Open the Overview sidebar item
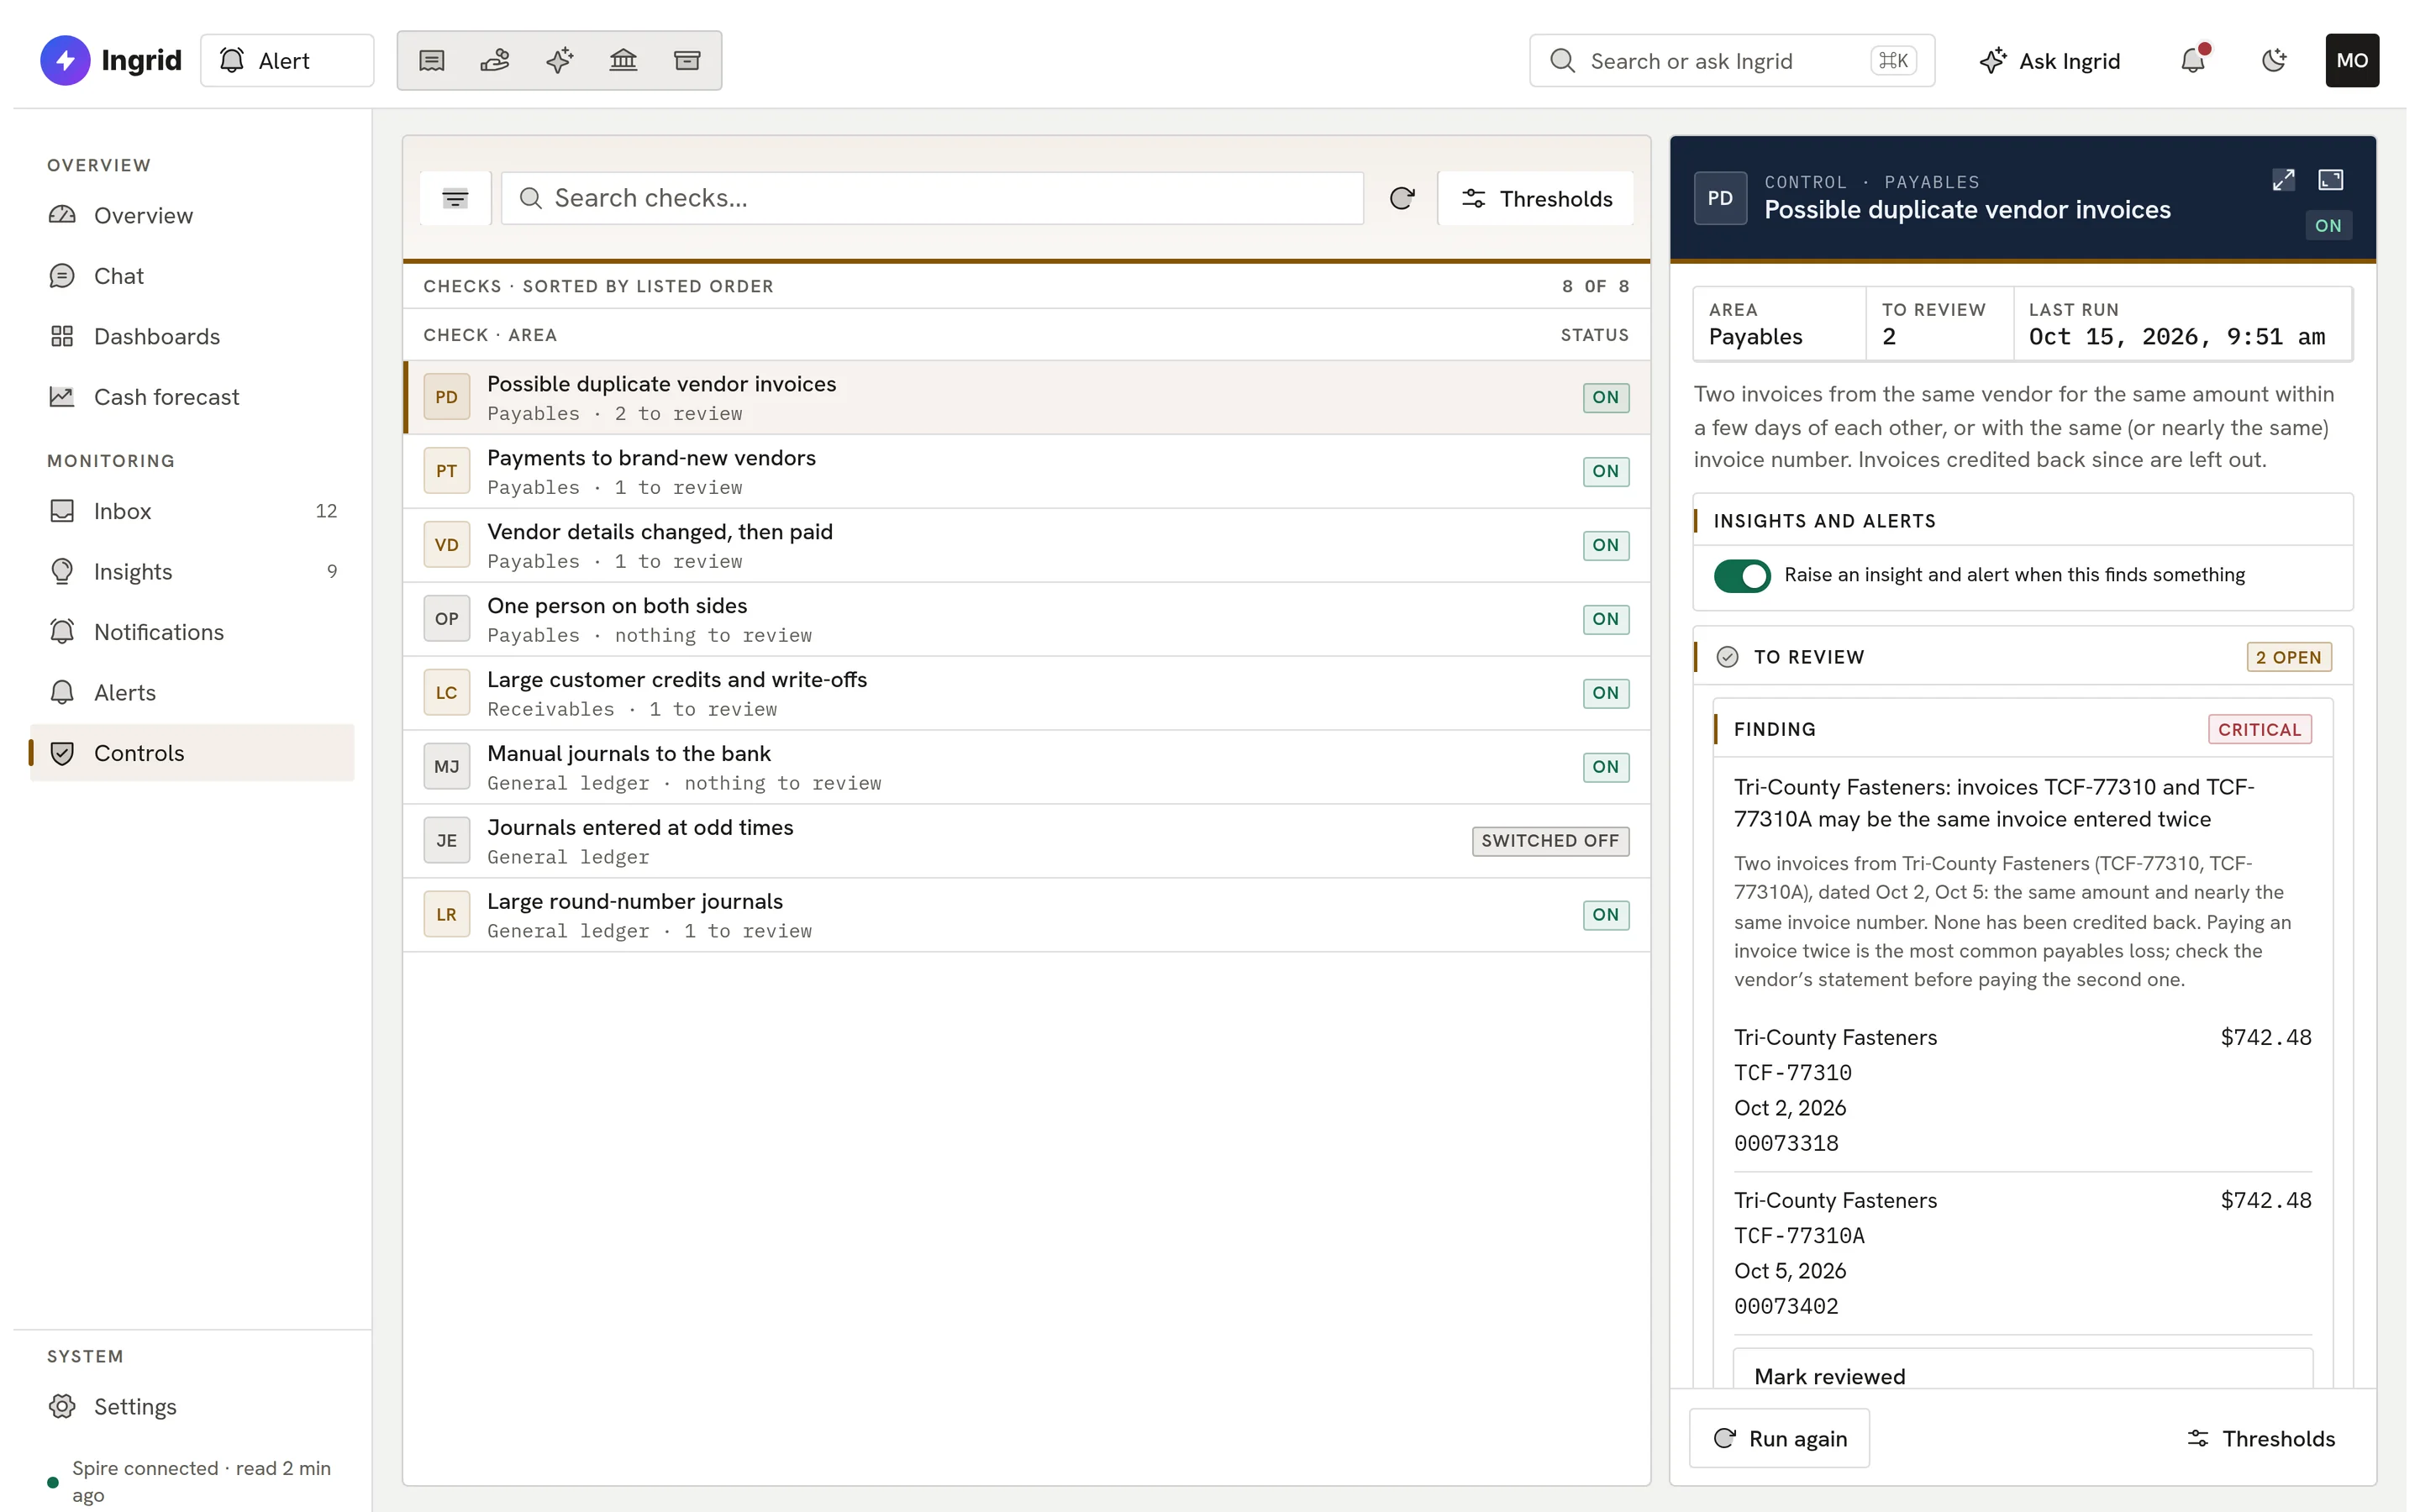 click(x=192, y=215)
